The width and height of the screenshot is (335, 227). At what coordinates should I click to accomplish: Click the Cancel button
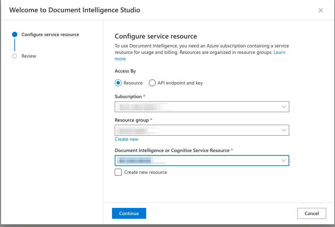[x=312, y=213]
